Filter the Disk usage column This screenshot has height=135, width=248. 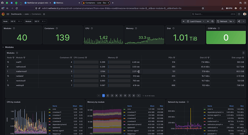click(x=243, y=58)
